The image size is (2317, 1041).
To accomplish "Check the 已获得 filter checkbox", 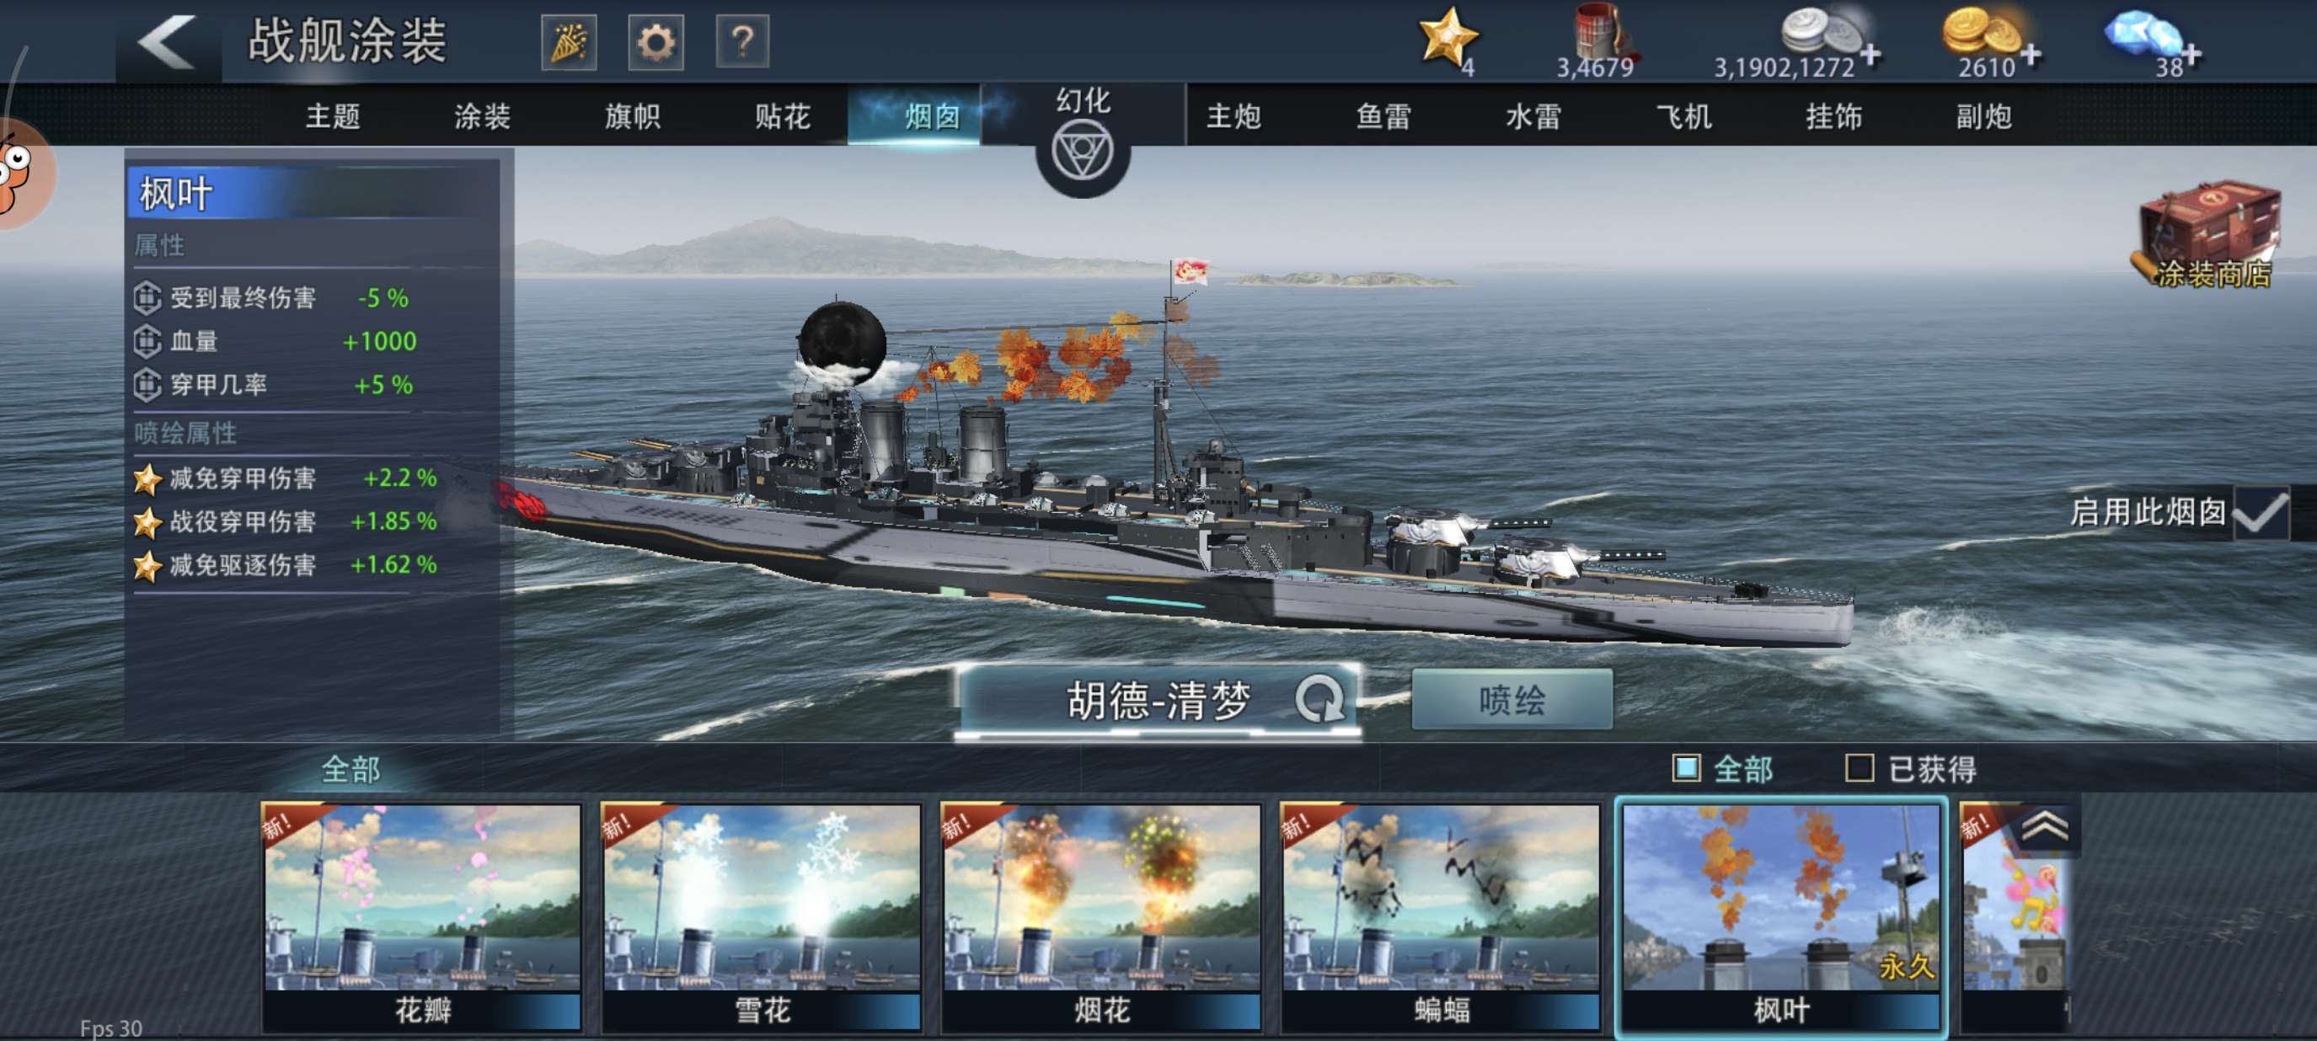I will point(1859,768).
